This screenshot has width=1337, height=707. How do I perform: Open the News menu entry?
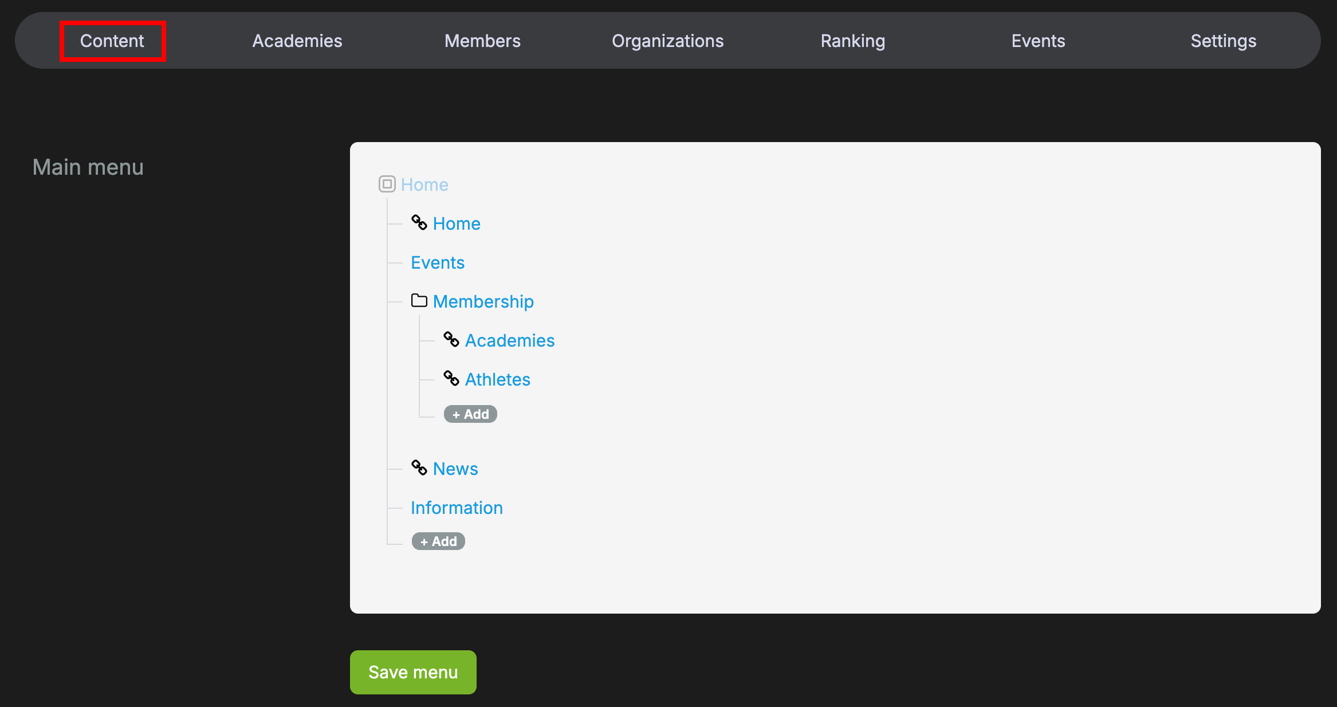(455, 469)
